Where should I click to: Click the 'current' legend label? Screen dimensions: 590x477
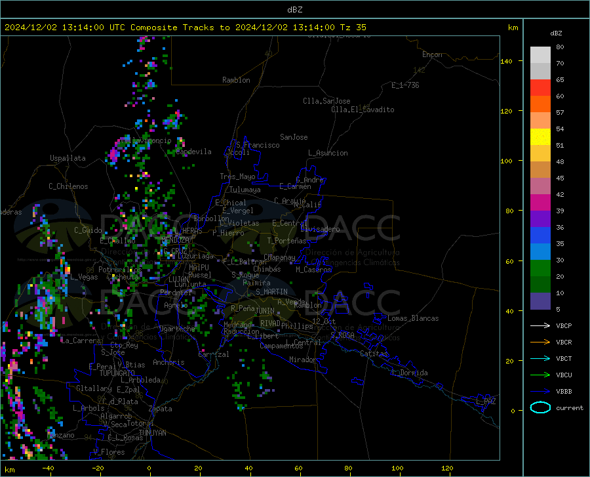pyautogui.click(x=570, y=407)
